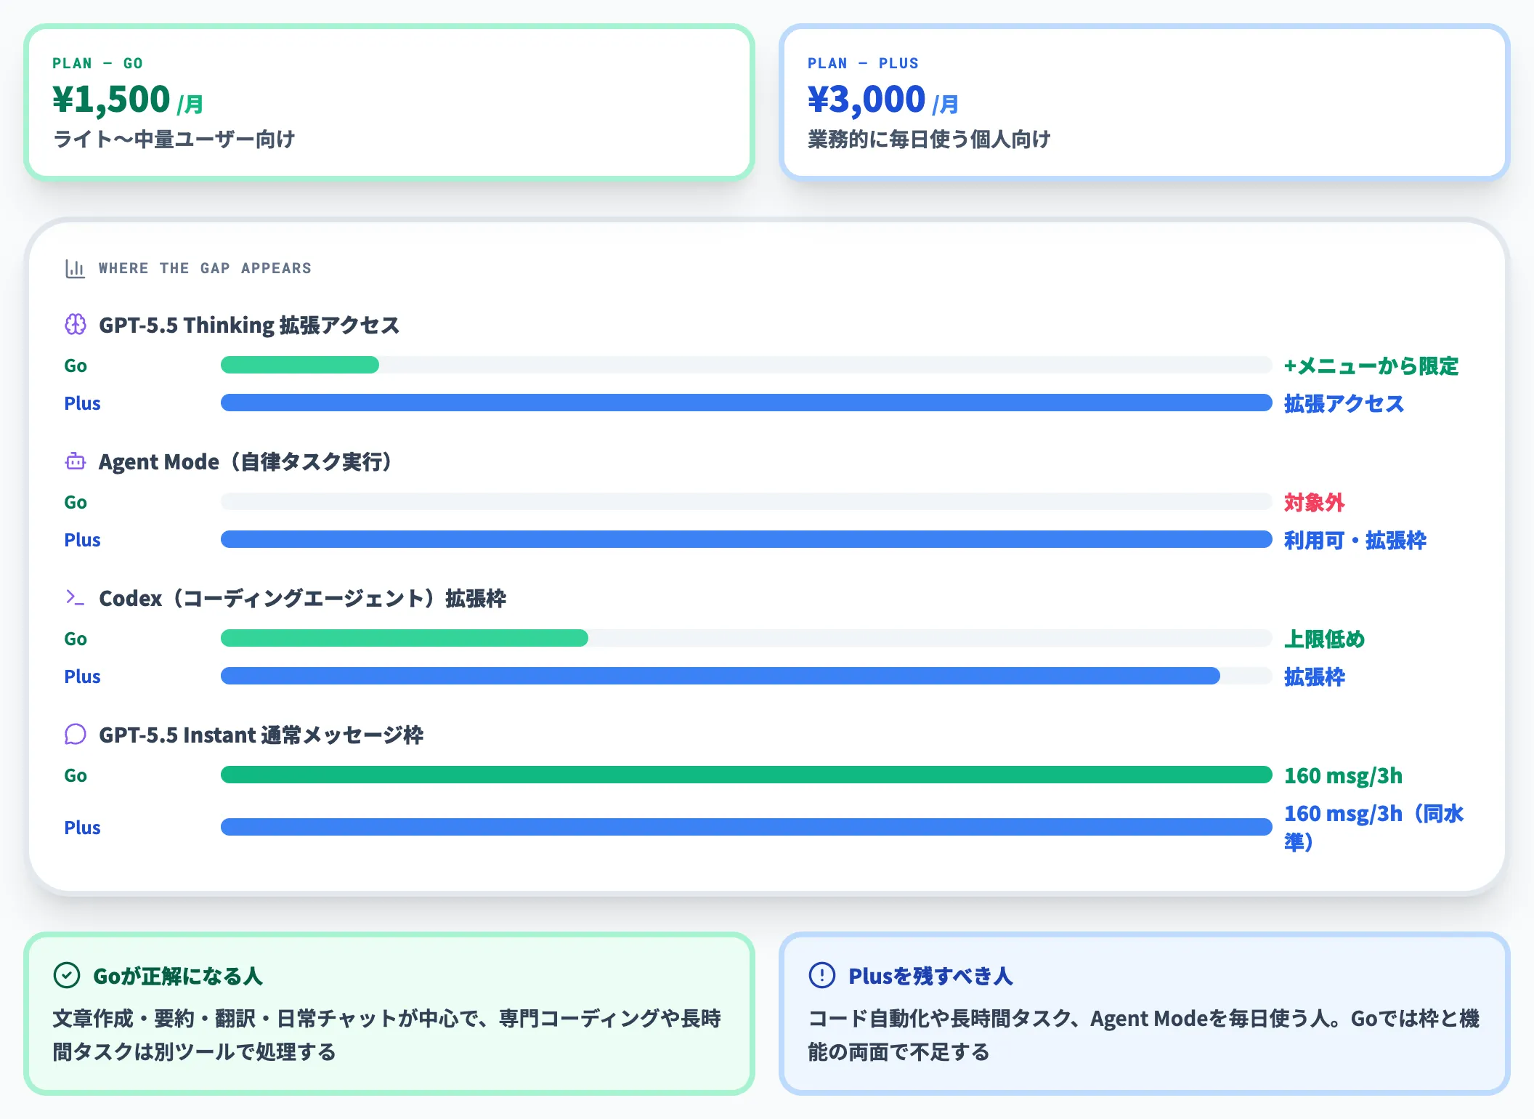Image resolution: width=1534 pixels, height=1119 pixels.
Task: Click the text ライト〜中量ユーザー向け
Action: (x=174, y=139)
